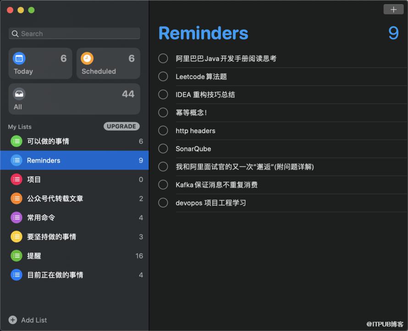Click the Leetcode 算法题 reminder text
This screenshot has width=408, height=331.
201,76
